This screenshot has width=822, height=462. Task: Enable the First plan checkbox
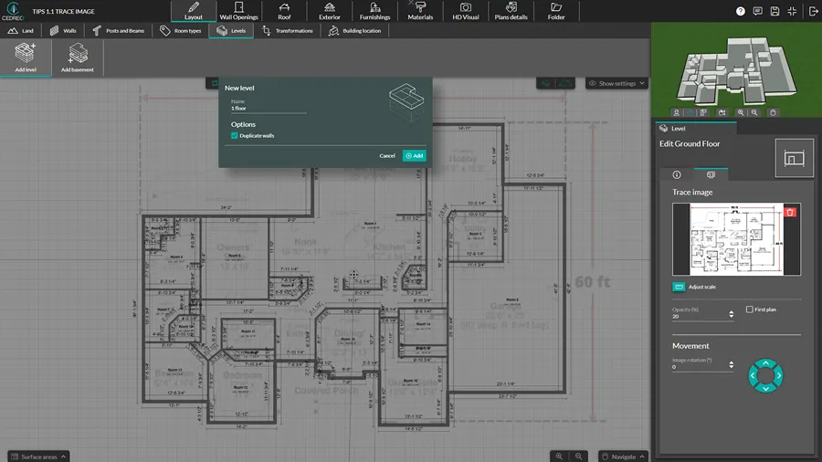click(x=750, y=310)
